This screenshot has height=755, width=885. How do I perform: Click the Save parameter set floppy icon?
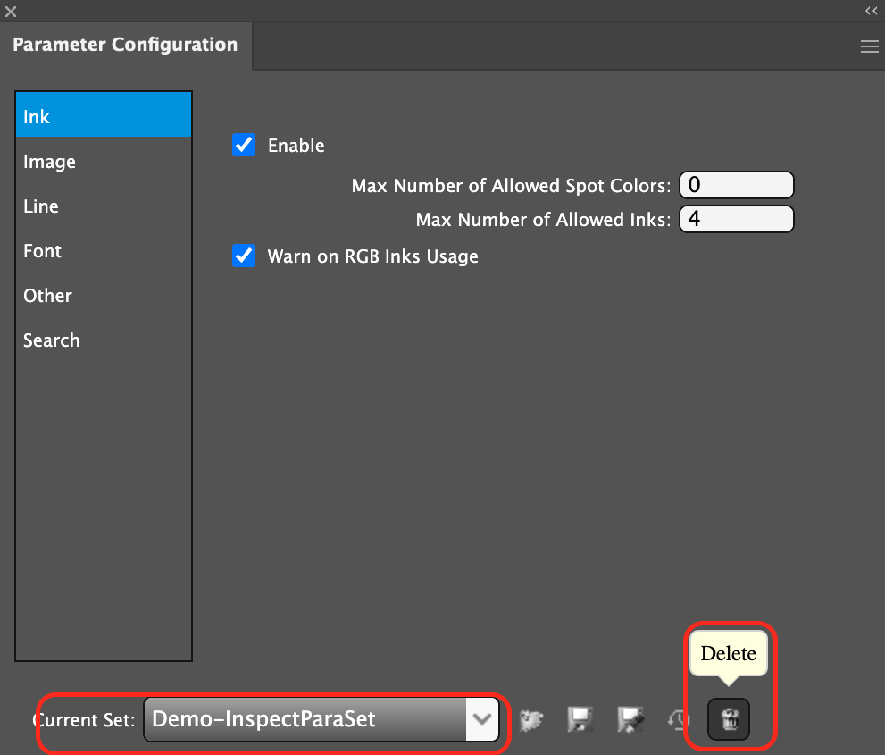click(581, 719)
